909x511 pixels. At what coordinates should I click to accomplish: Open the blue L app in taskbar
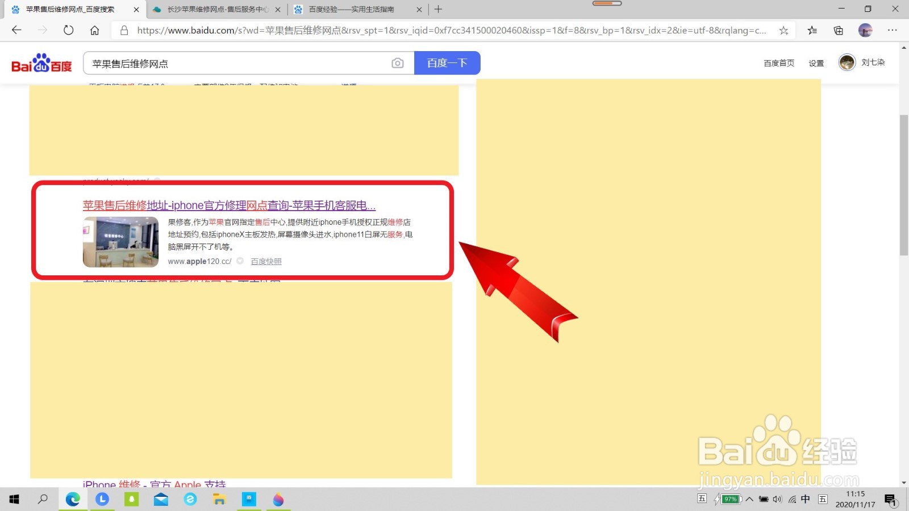click(102, 499)
